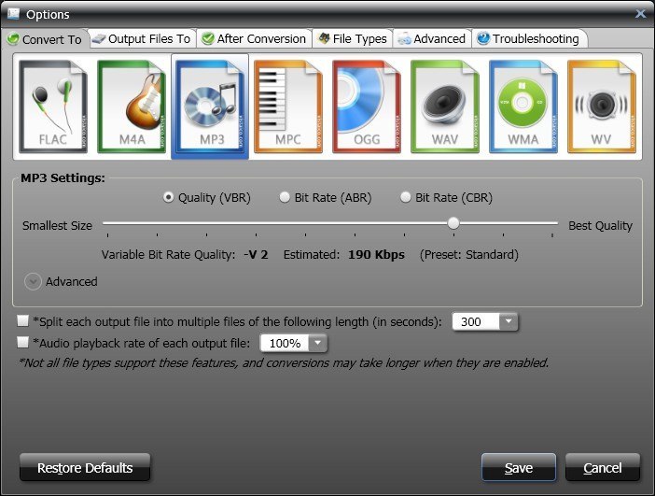Switch to the Convert To tab
The height and width of the screenshot is (496, 655).
(x=45, y=39)
